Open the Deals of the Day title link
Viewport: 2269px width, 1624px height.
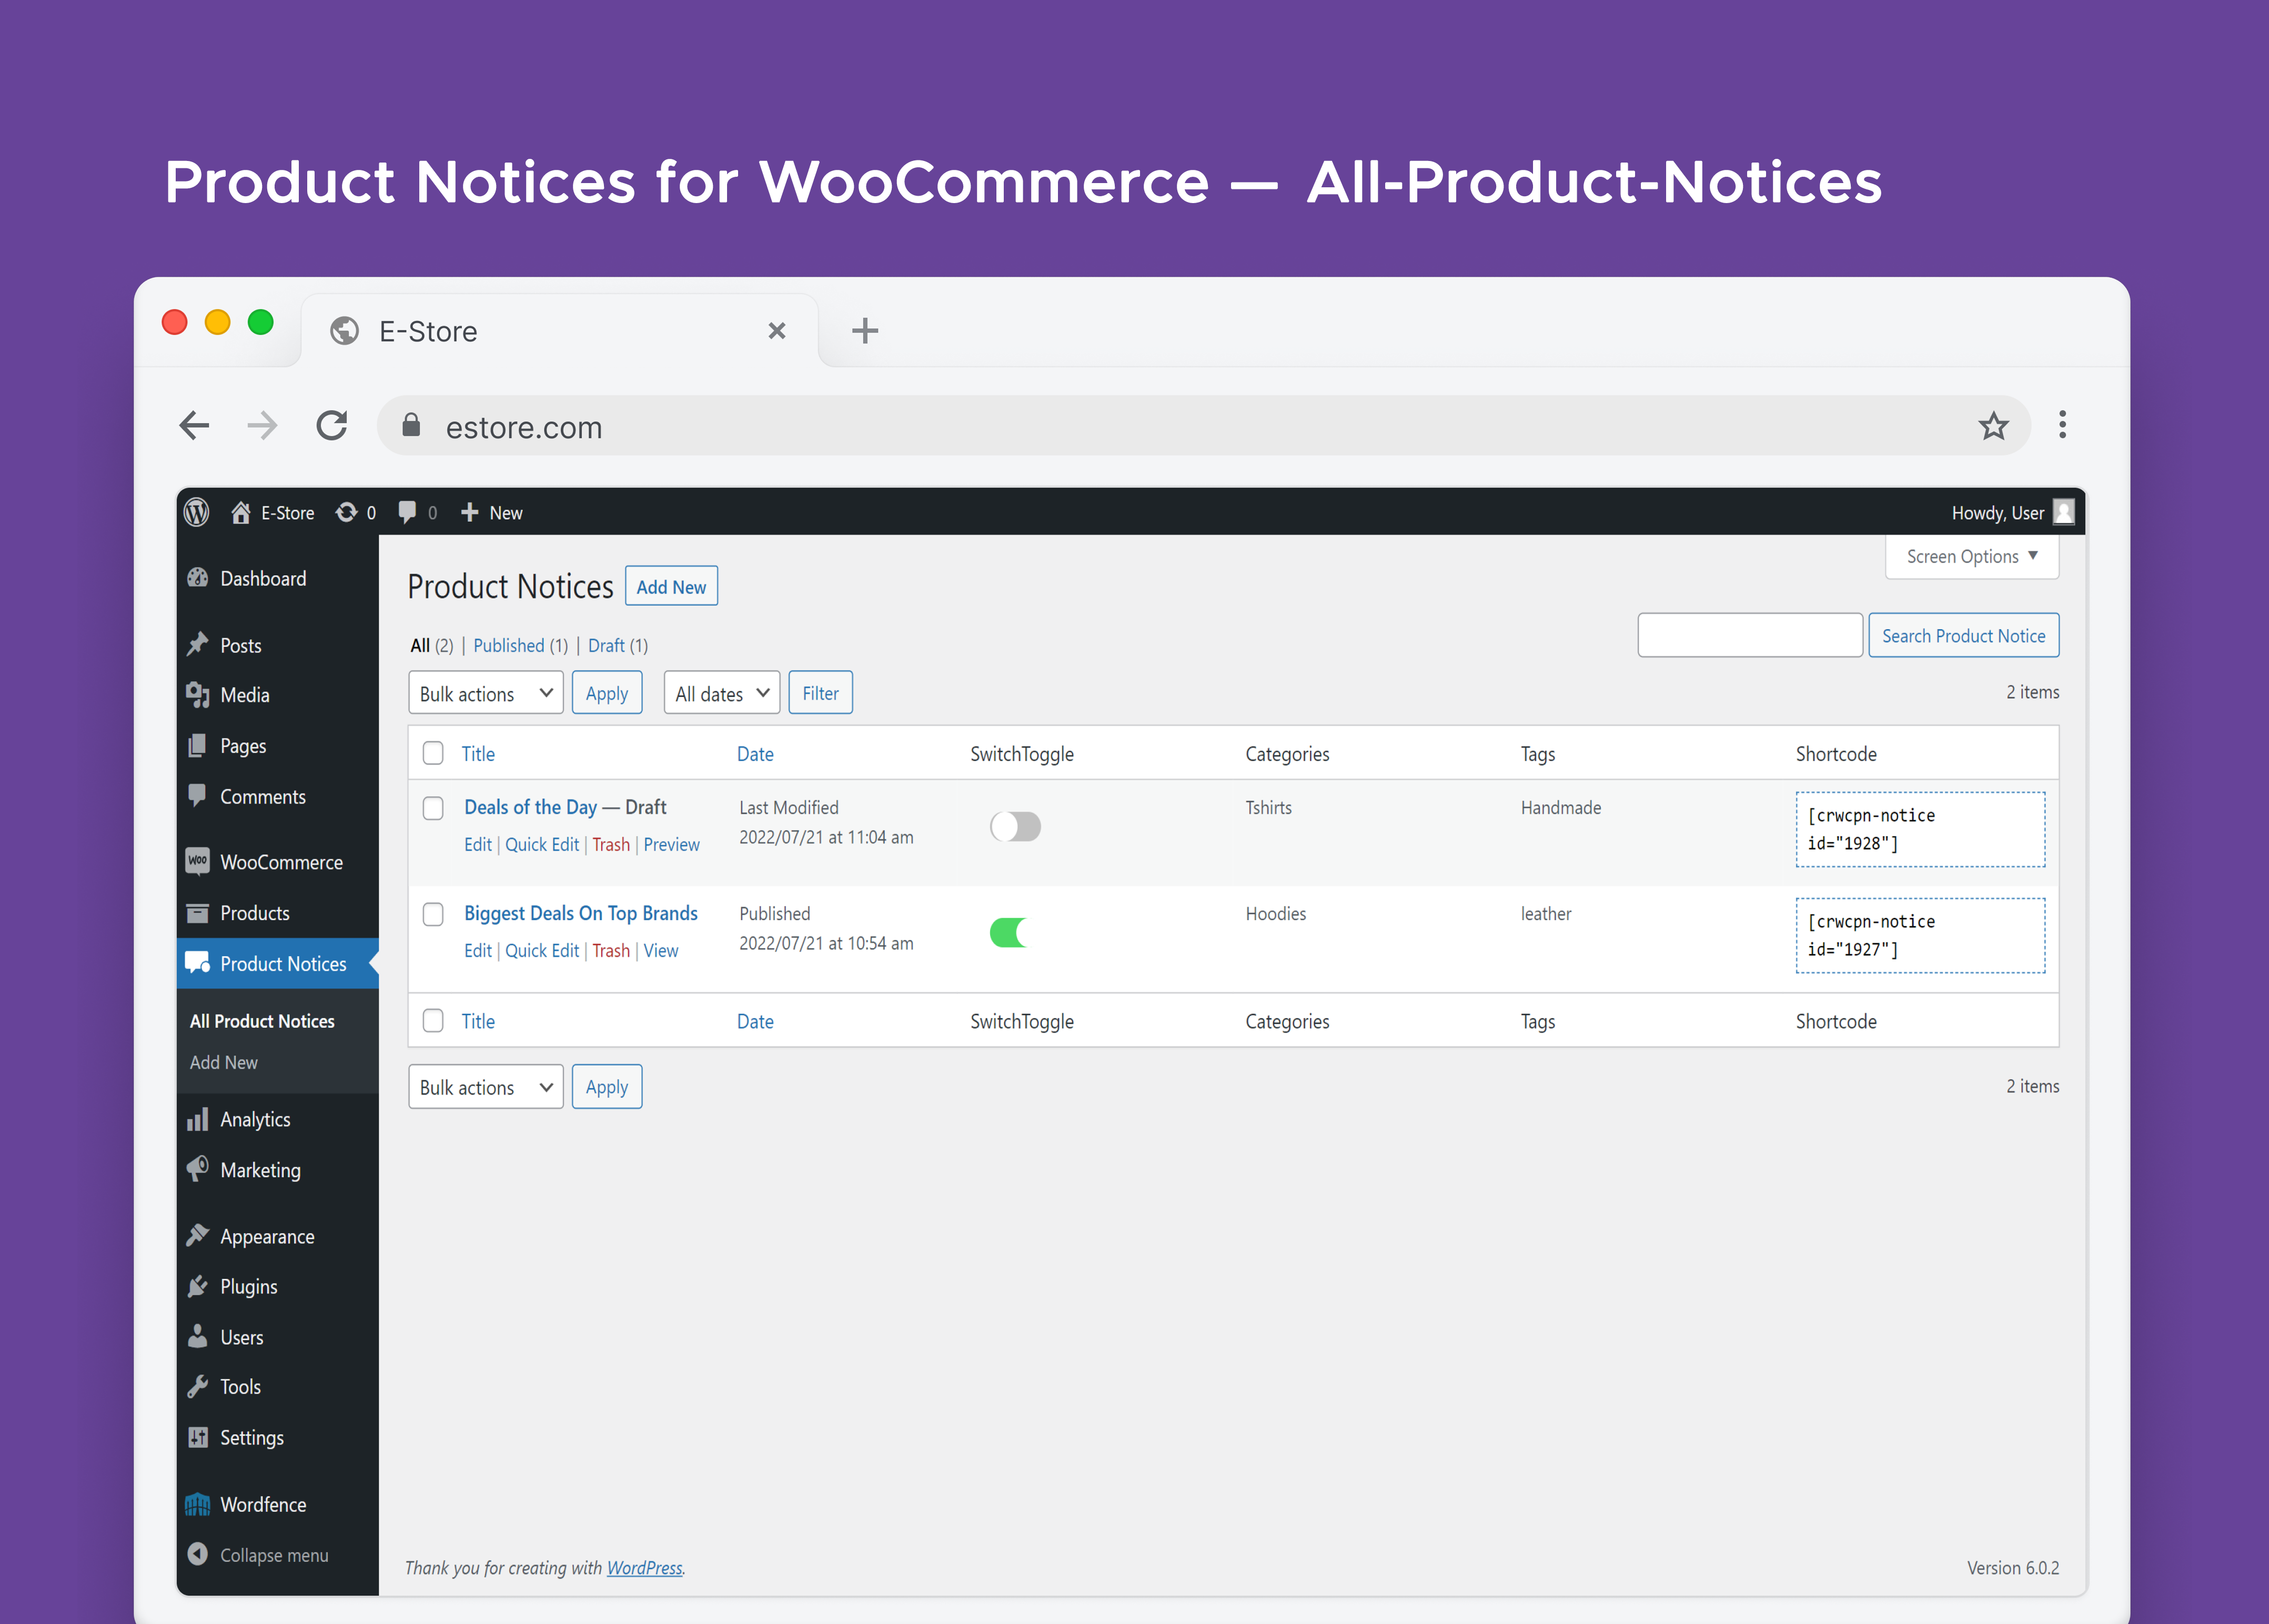click(530, 807)
